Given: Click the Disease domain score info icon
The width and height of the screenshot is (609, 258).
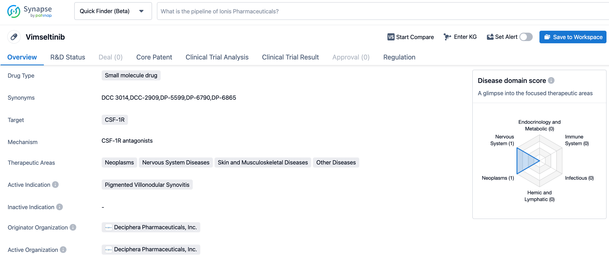Looking at the screenshot, I should point(551,81).
